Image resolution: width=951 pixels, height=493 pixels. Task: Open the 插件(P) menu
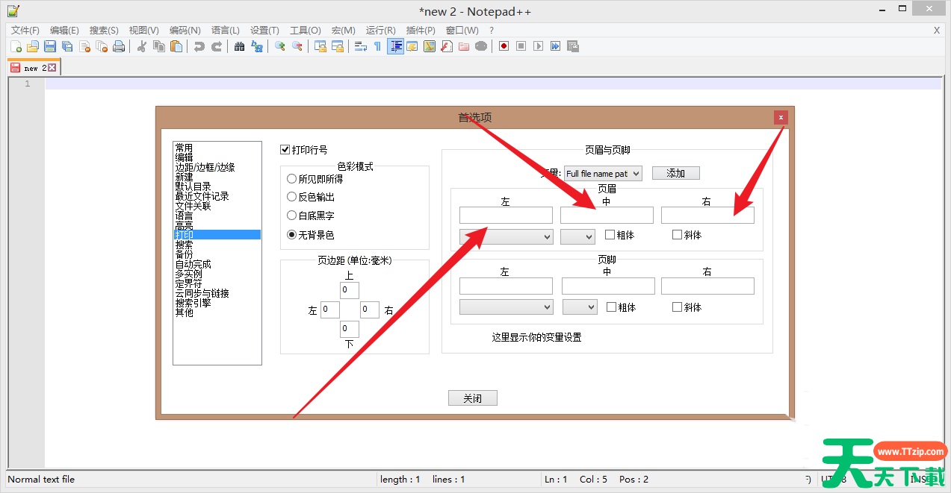click(420, 31)
